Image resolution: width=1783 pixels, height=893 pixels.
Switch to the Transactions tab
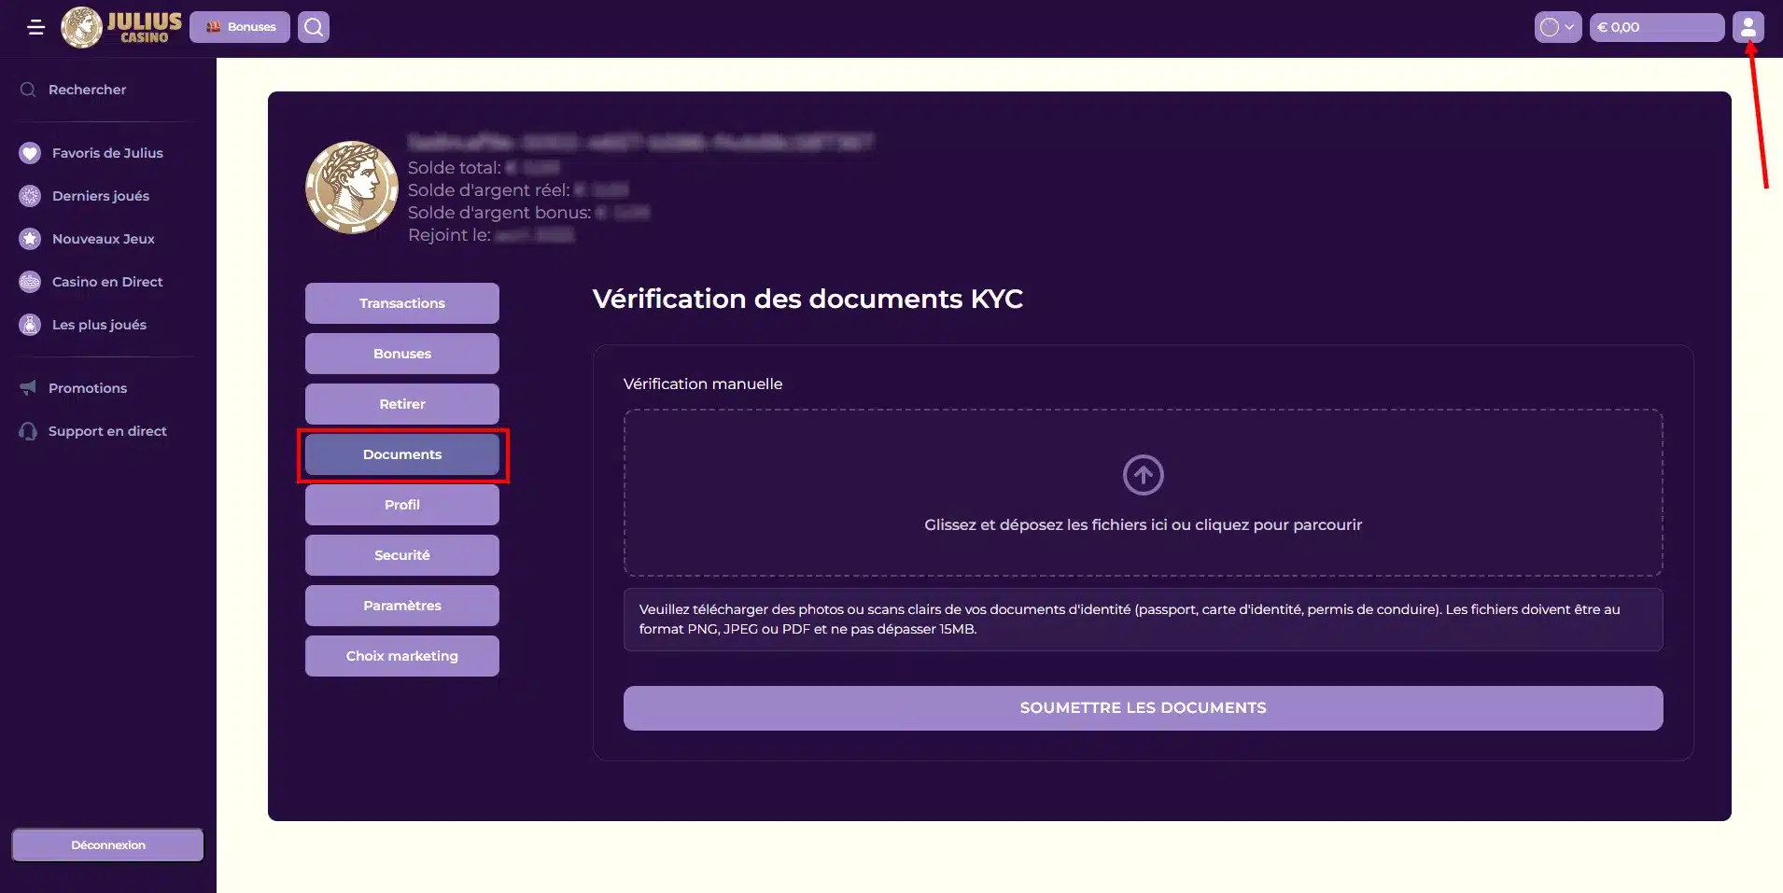[401, 302]
